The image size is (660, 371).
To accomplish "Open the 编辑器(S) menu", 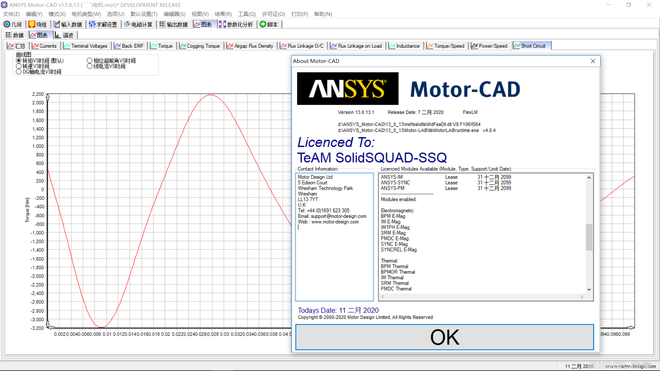I will (175, 14).
